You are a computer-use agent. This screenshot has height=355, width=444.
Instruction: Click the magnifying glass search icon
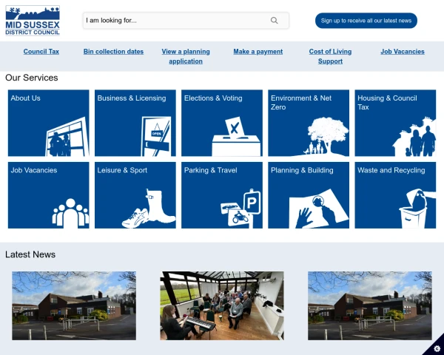(x=274, y=21)
